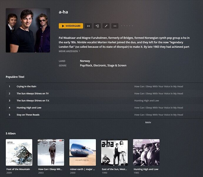Select the 5 Alben section heading

pyautogui.click(x=11, y=133)
